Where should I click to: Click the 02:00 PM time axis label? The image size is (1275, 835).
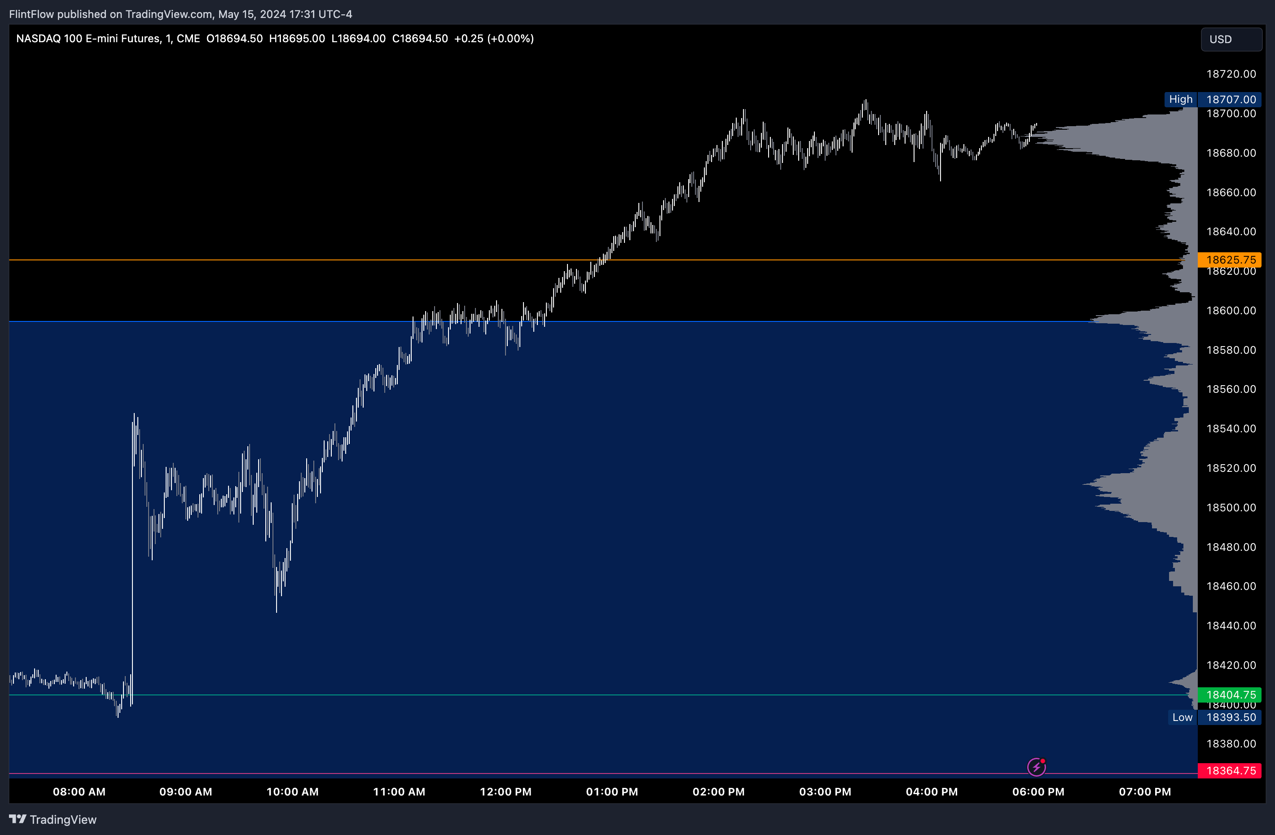(x=718, y=791)
